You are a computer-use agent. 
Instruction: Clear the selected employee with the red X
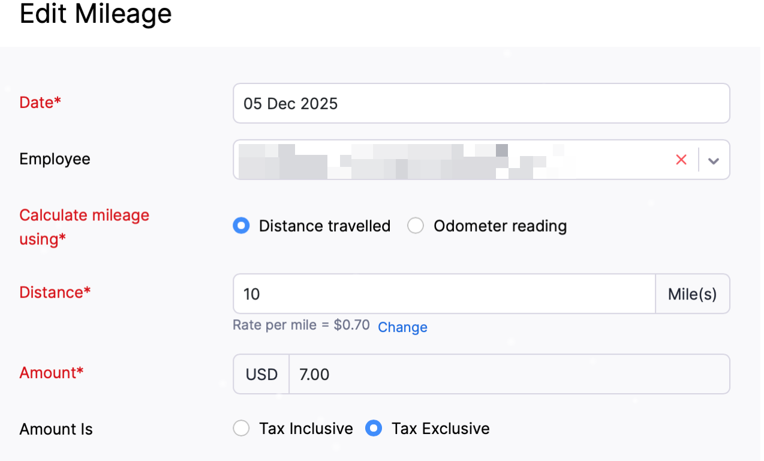coord(681,160)
